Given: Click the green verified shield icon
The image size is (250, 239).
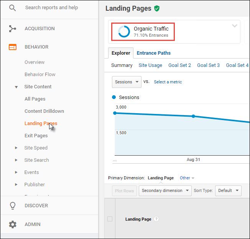Looking at the screenshot, I should (x=157, y=8).
